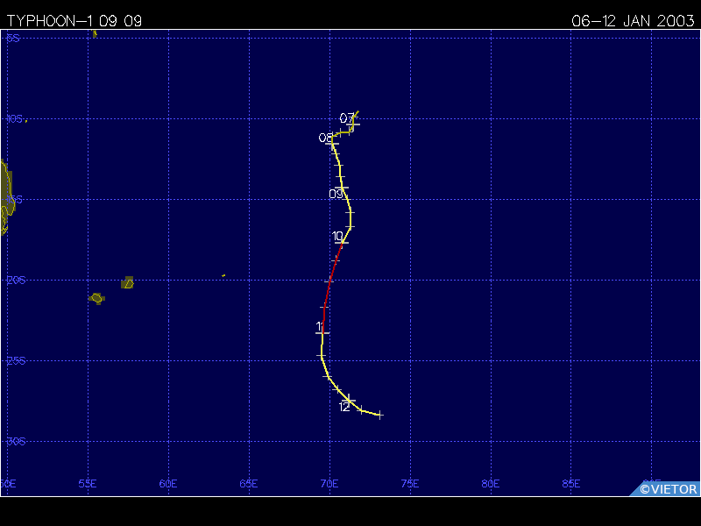Click the "10S" latitude label
The image size is (701, 526).
pos(14,118)
